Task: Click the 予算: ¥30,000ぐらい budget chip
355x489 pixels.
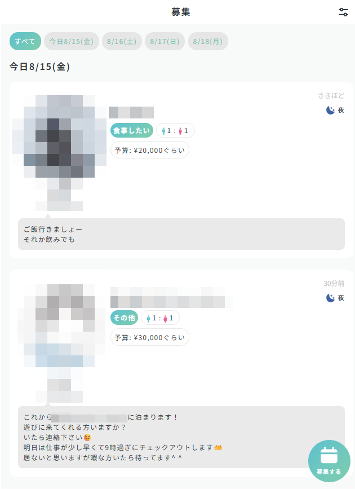Action: tap(150, 337)
